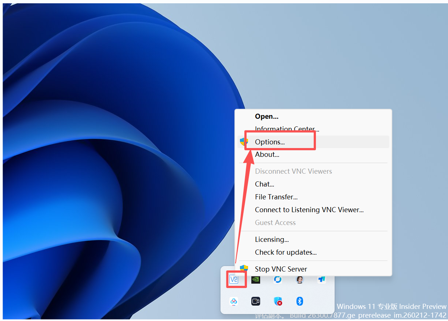The image size is (448, 321).
Task: Click the VNC Server tray icon
Action: [x=234, y=280]
